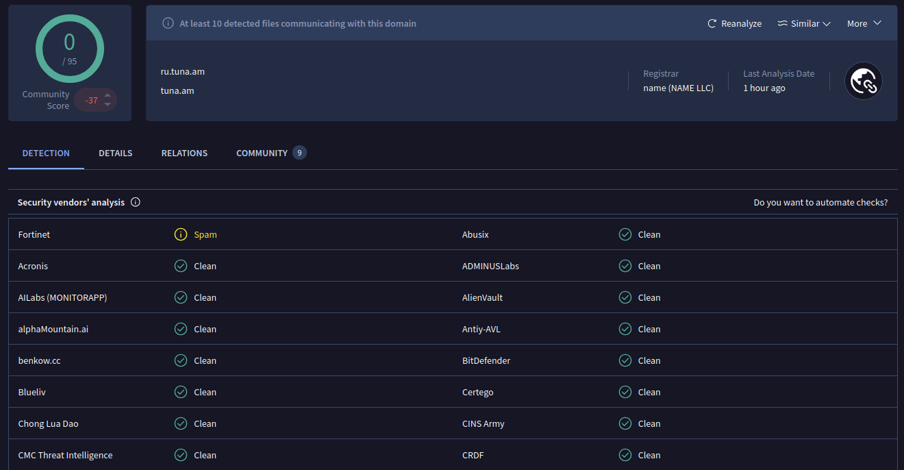
Task: Click the CMC Threat Intelligence vendor name
Action: [x=66, y=455]
